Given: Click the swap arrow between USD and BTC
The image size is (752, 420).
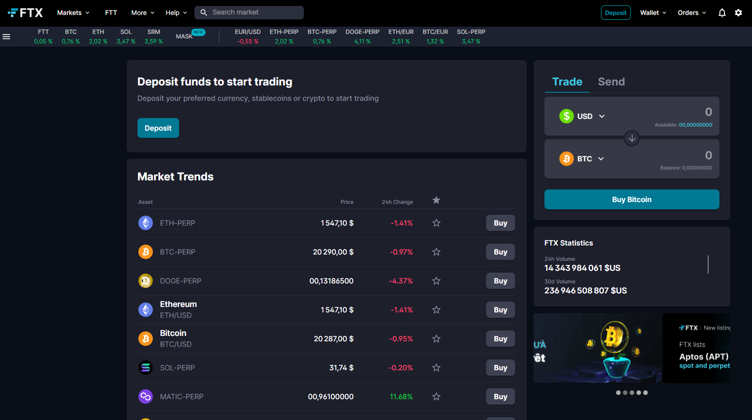Looking at the screenshot, I should pos(632,138).
